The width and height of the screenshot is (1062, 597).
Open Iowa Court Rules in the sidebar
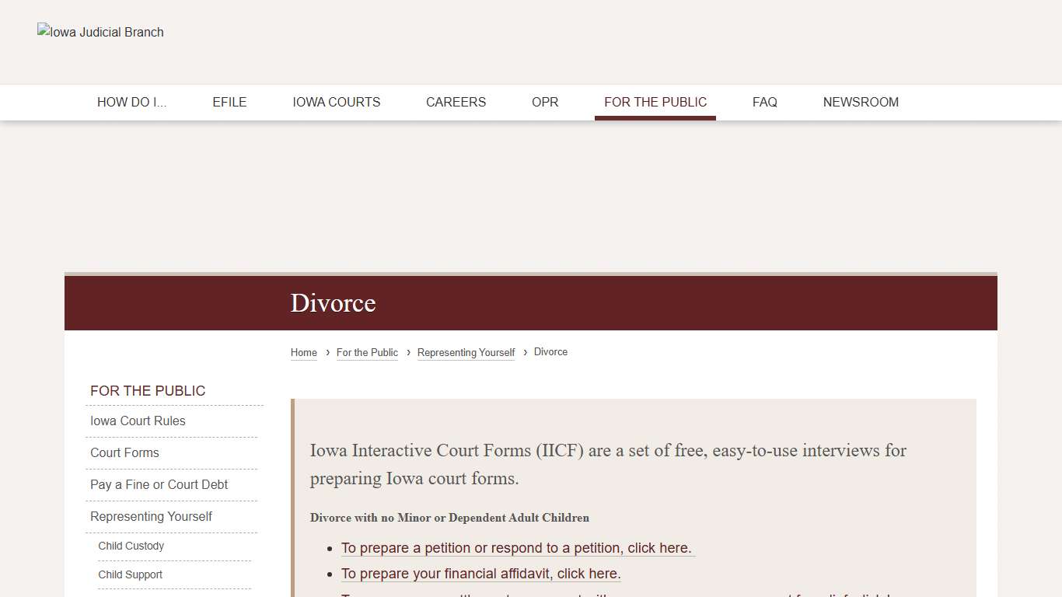pyautogui.click(x=138, y=421)
